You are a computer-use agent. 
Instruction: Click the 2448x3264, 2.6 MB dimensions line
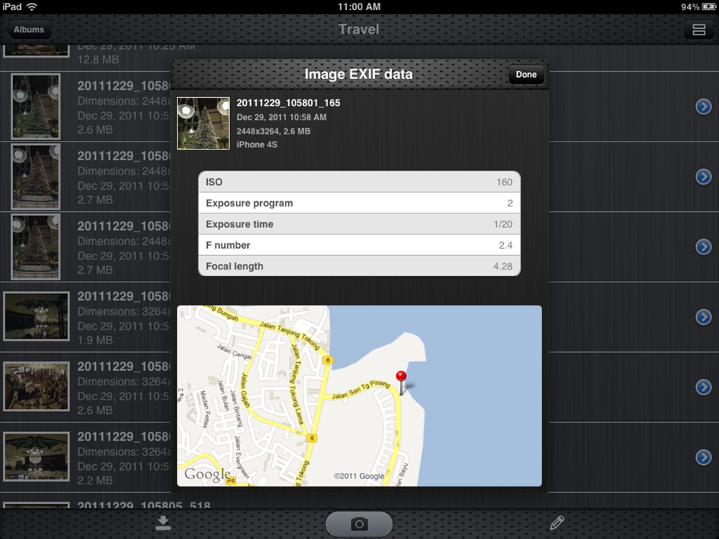tap(273, 131)
